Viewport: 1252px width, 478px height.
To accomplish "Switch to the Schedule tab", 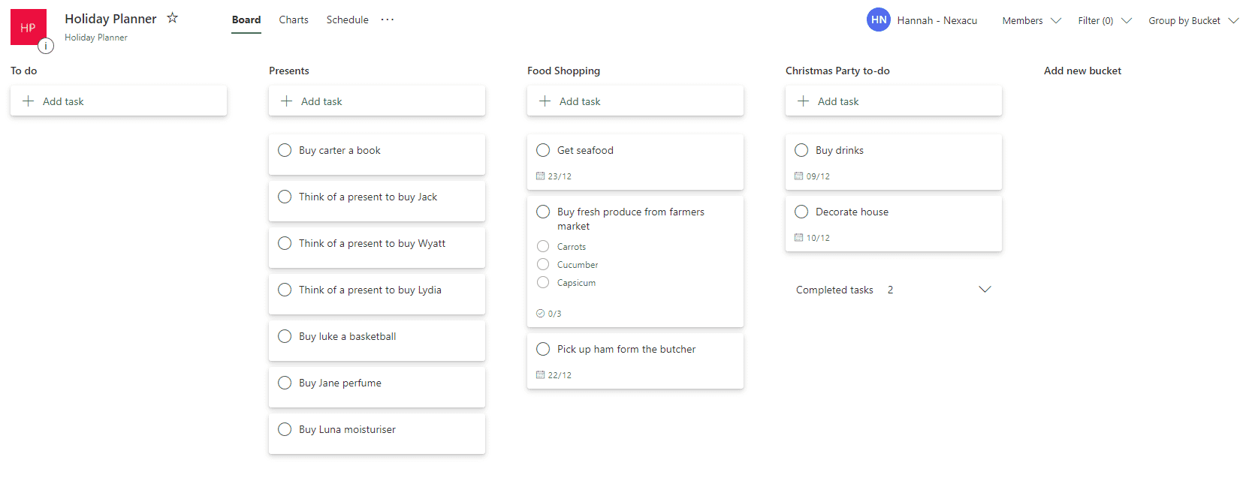I will (x=347, y=20).
